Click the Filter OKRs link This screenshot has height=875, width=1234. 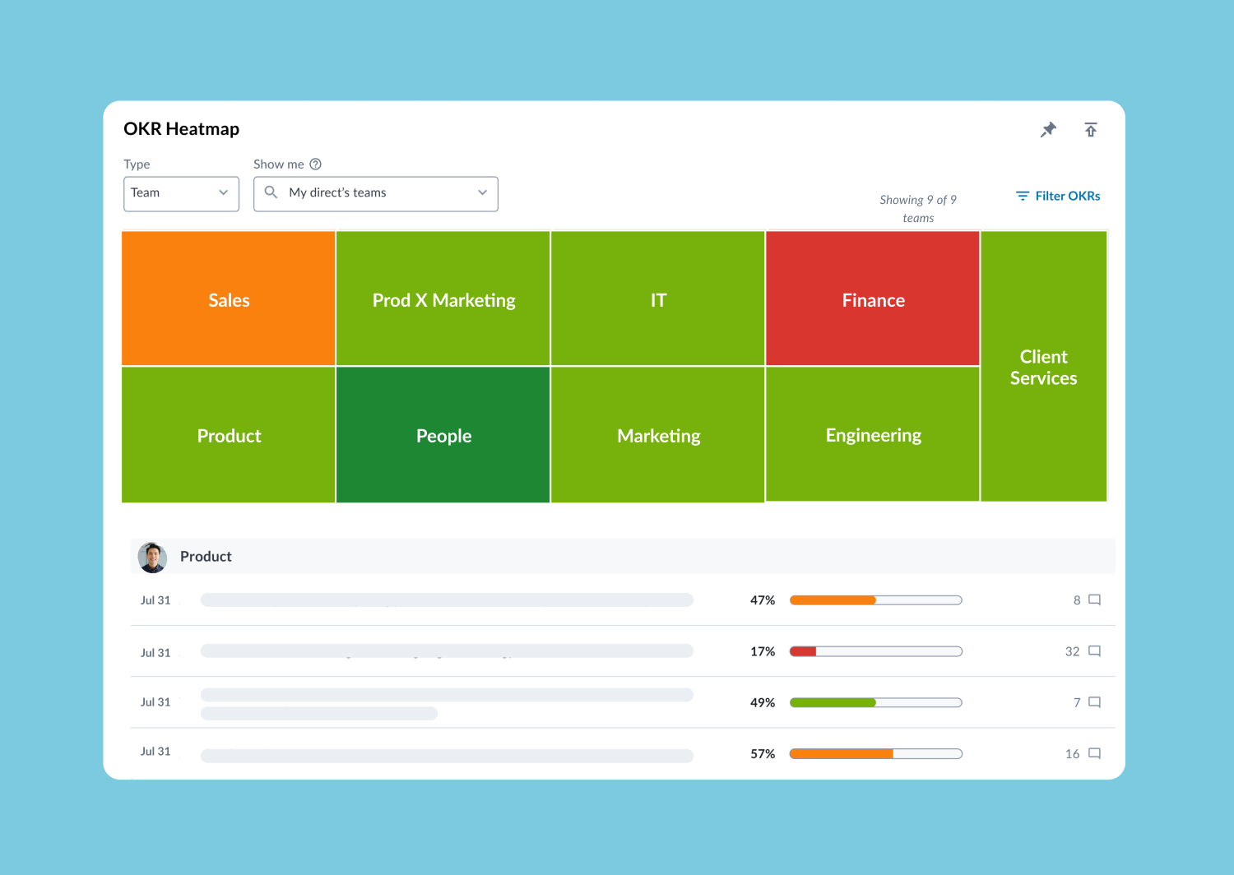coord(1066,196)
